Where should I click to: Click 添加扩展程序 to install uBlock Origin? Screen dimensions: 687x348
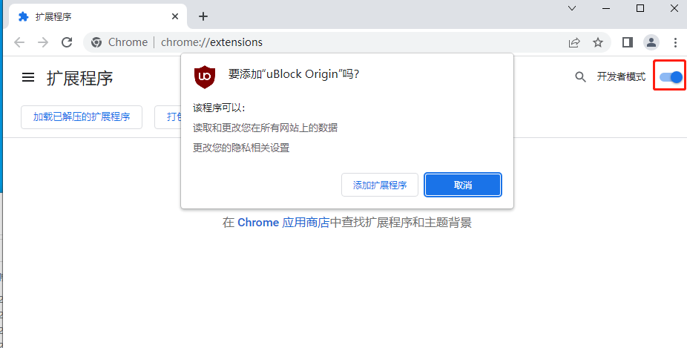(380, 185)
